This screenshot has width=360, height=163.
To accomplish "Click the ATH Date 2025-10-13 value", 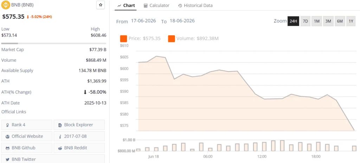I will pyautogui.click(x=96, y=103).
